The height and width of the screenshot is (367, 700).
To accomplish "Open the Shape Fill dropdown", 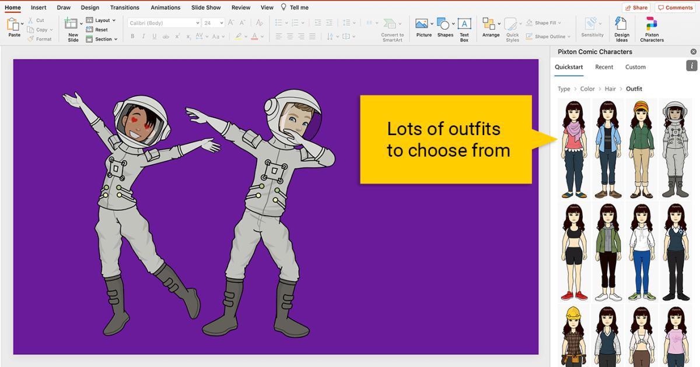I will point(560,22).
